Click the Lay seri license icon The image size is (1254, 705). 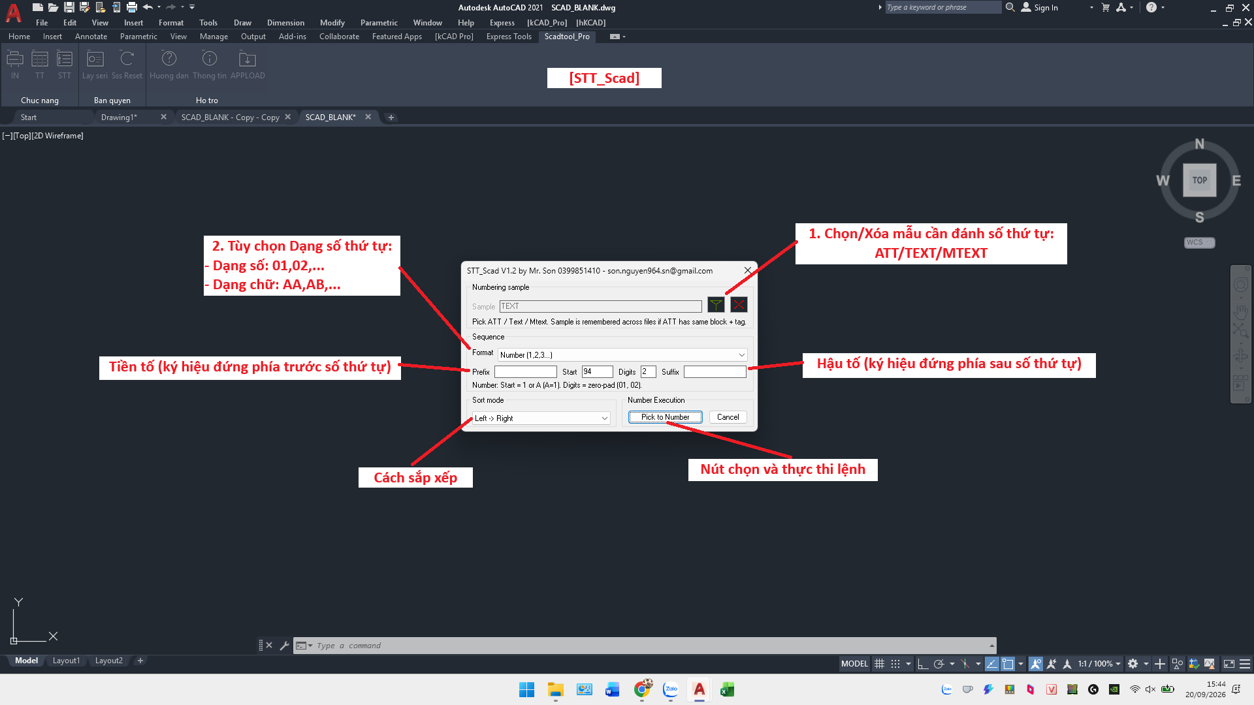point(95,65)
